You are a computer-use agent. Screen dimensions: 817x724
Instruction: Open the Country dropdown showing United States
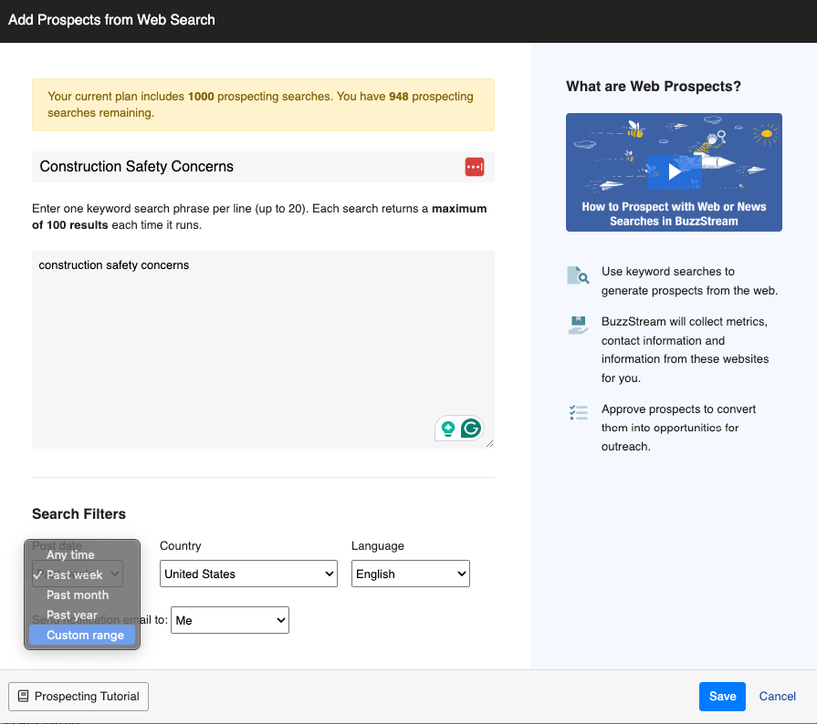coord(248,574)
